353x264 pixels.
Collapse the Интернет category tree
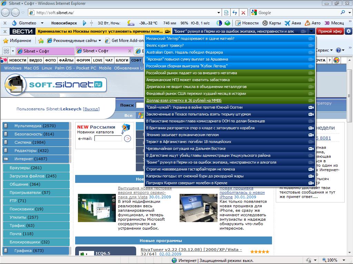click(x=6, y=159)
